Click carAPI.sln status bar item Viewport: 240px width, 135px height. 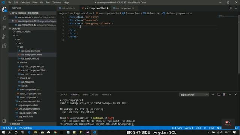pos(26,128)
